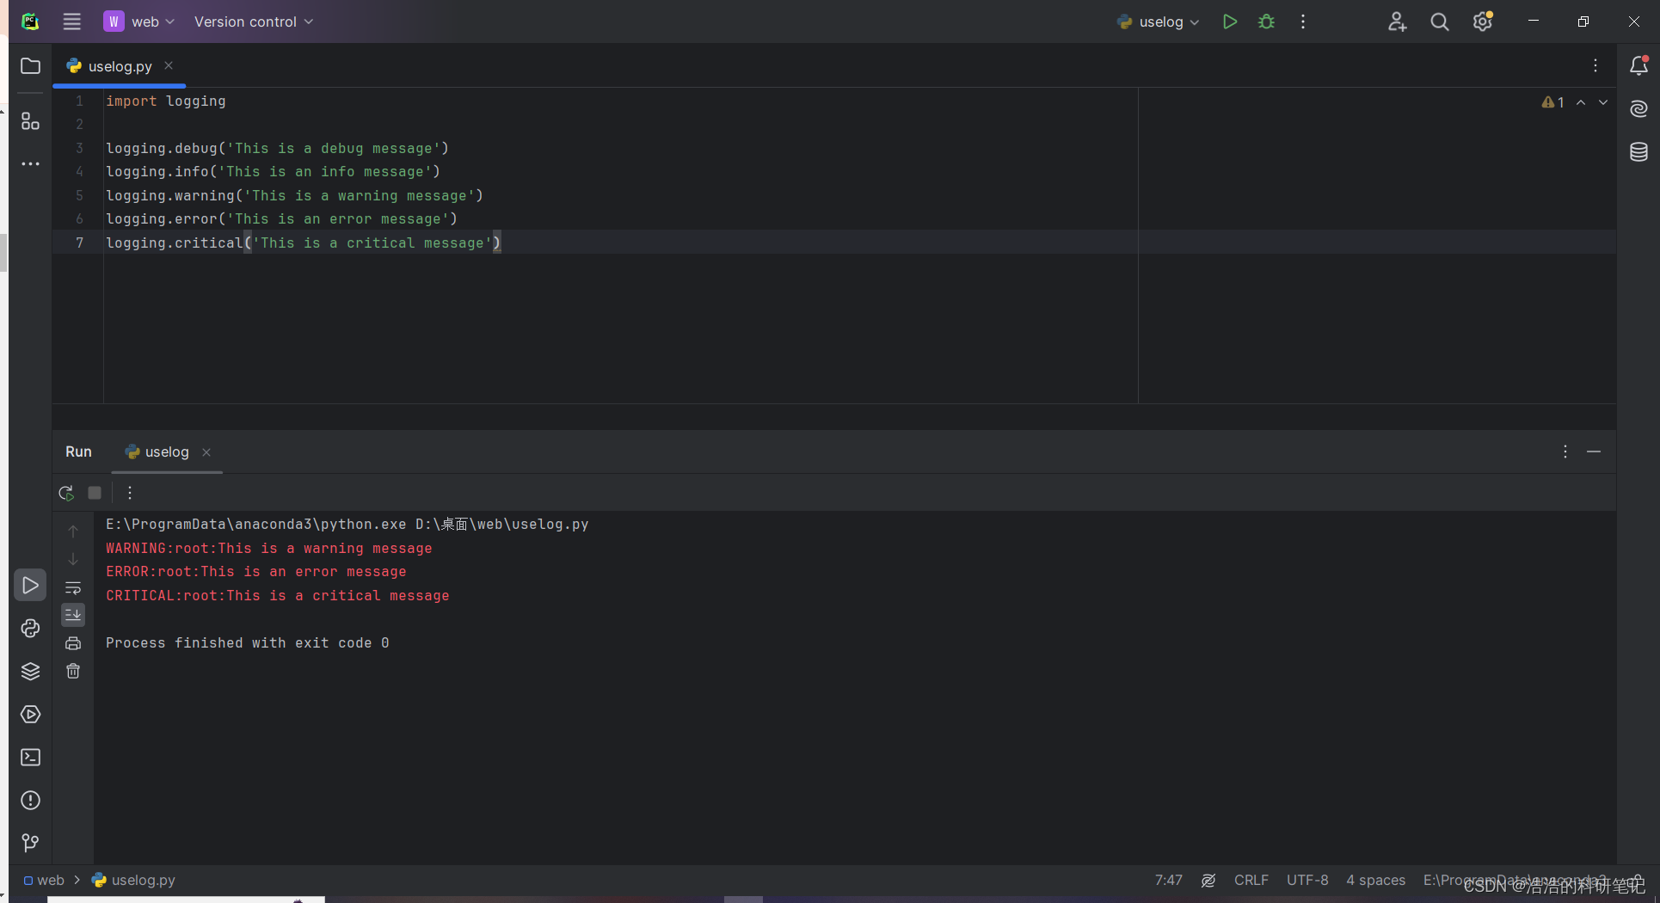Toggle scroll to end of console

[x=73, y=615]
